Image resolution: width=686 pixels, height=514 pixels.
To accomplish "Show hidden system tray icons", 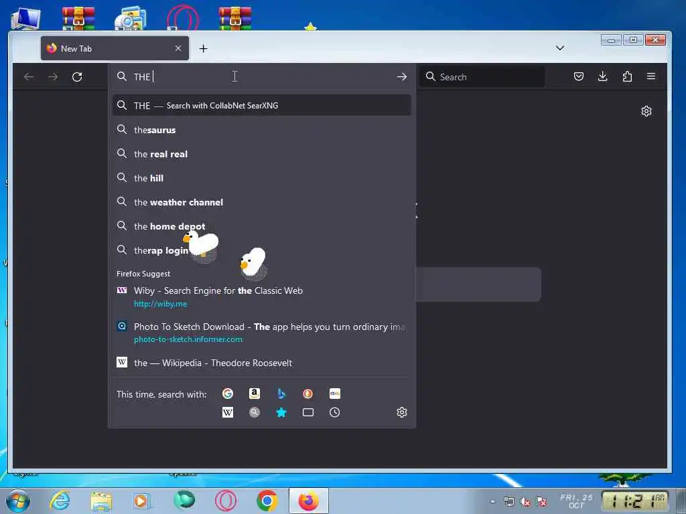I will (492, 502).
